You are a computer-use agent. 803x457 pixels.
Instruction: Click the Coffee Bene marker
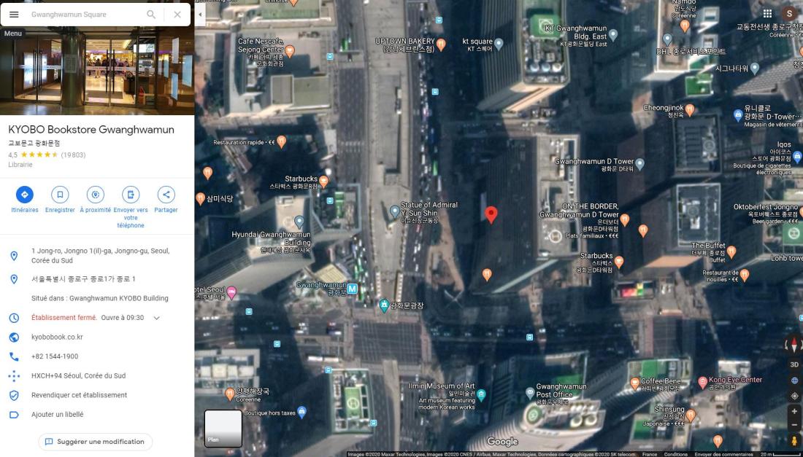pyautogui.click(x=635, y=383)
